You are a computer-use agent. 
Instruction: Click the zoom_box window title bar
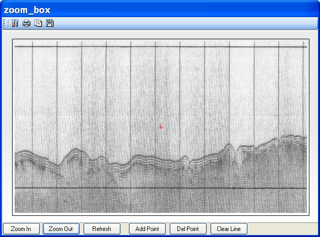point(160,10)
